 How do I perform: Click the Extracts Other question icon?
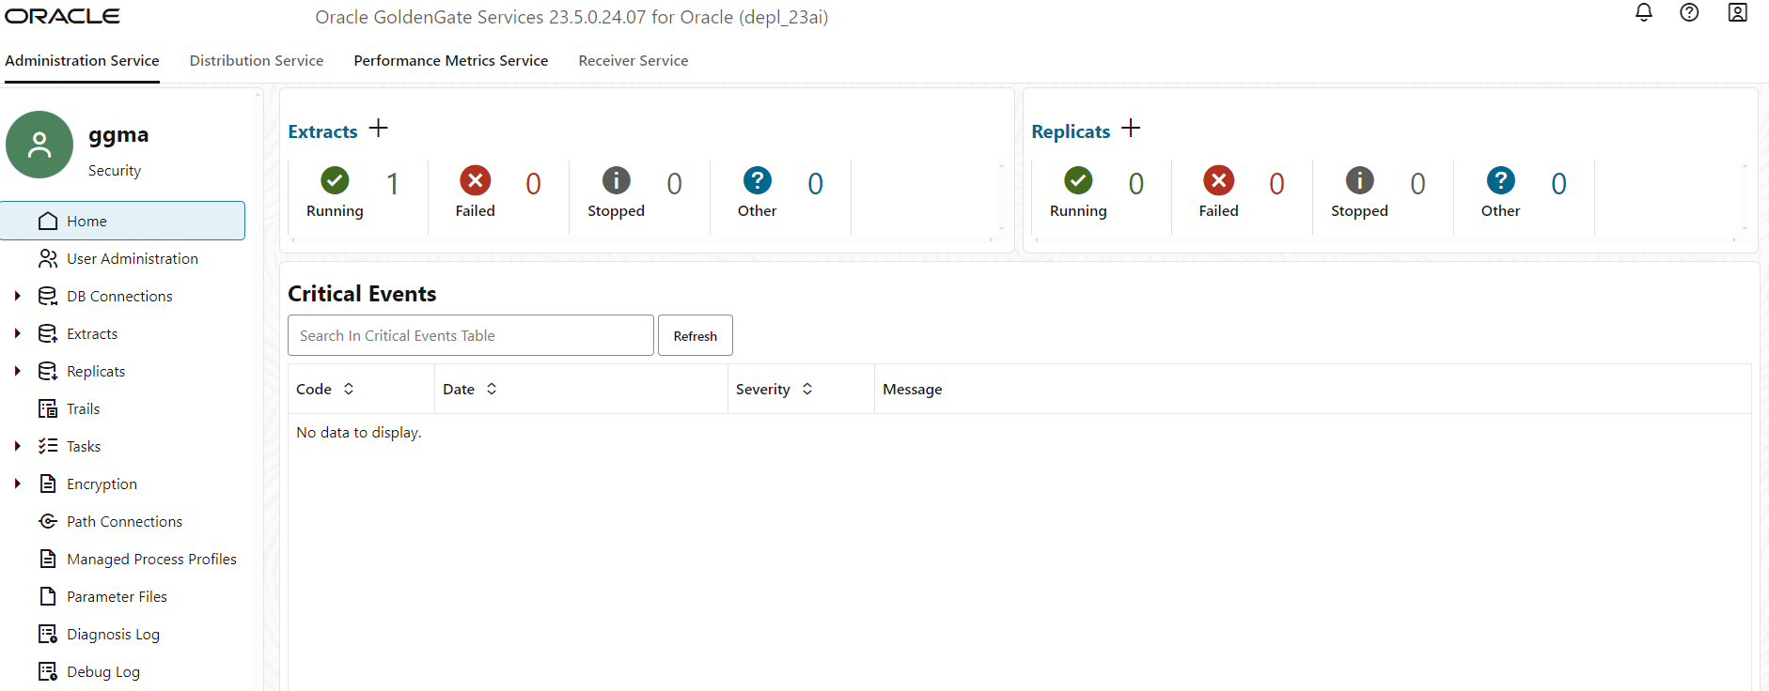click(x=758, y=180)
